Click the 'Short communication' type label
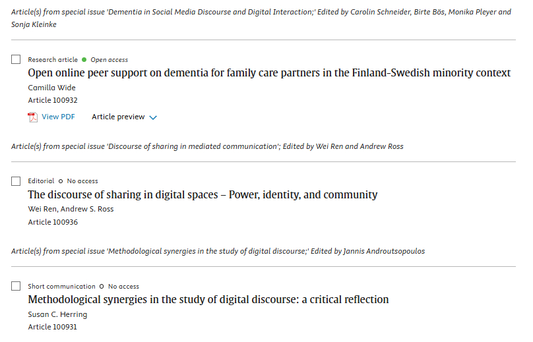Image resolution: width=533 pixels, height=342 pixels. coord(61,287)
